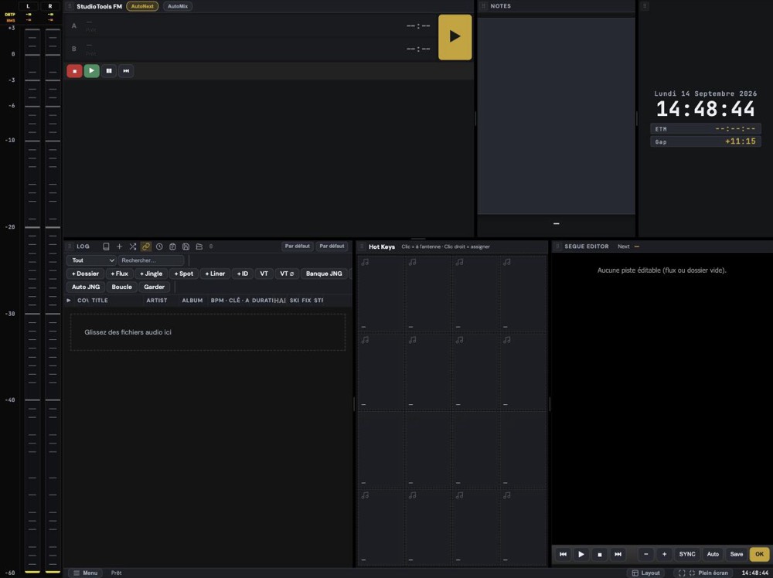Click Save in the Segue Editor
Image resolution: width=773 pixels, height=578 pixels.
pyautogui.click(x=737, y=554)
